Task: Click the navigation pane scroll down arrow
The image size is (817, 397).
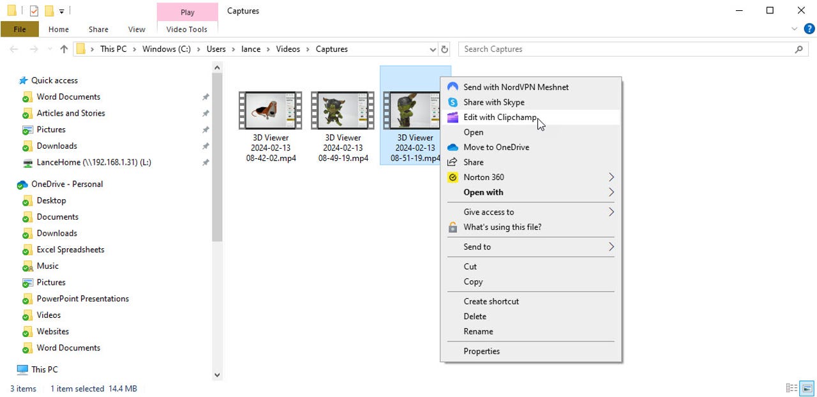Action: tap(217, 375)
